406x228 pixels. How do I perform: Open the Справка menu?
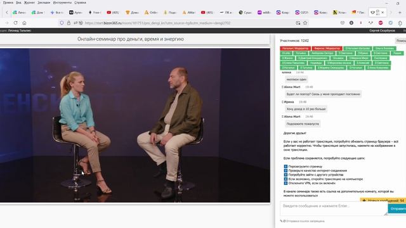(x=80, y=3)
